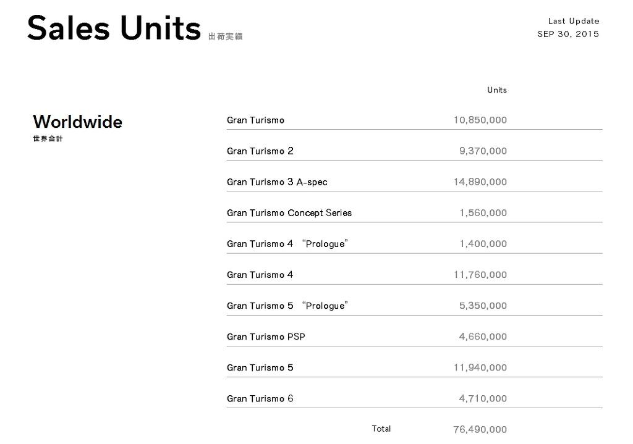Click the Japanese label 世界合計
Screen dimensions: 633x444
click(x=48, y=139)
